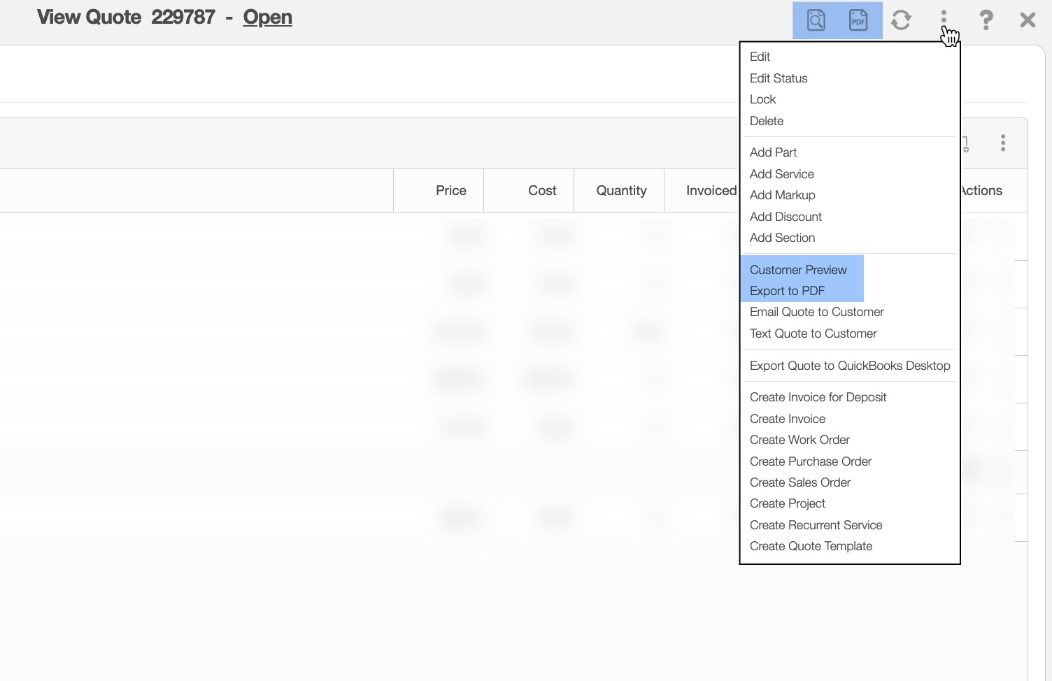Choose Lock in the dropdown menu
Image resolution: width=1052 pixels, height=681 pixels.
coord(762,99)
